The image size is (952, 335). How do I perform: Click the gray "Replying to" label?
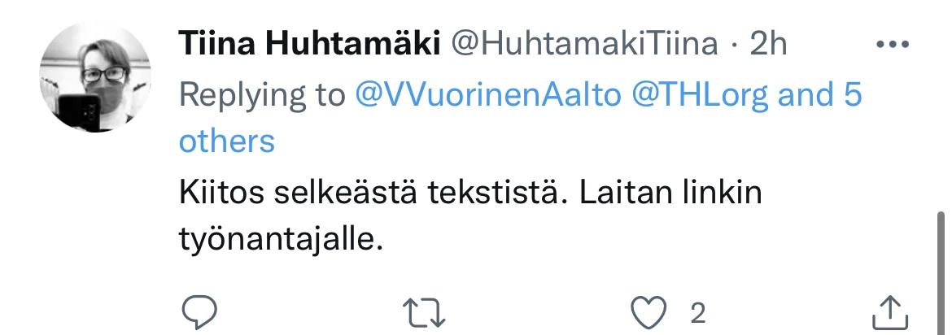click(x=262, y=95)
